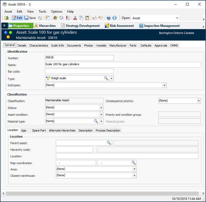Click the Paste clipboard icon
Screen dimensions: 206x202
click(x=87, y=18)
